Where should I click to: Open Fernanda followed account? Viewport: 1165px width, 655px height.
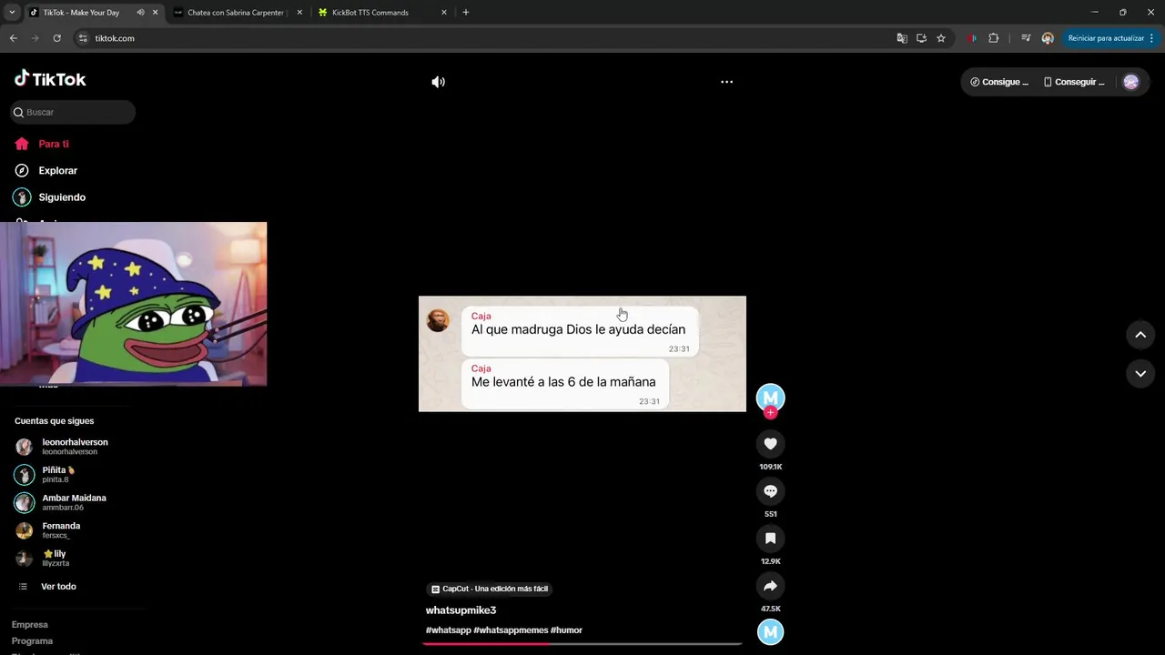click(47, 529)
